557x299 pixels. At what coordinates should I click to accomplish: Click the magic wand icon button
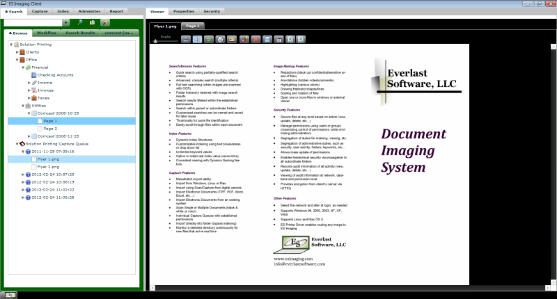point(105,23)
